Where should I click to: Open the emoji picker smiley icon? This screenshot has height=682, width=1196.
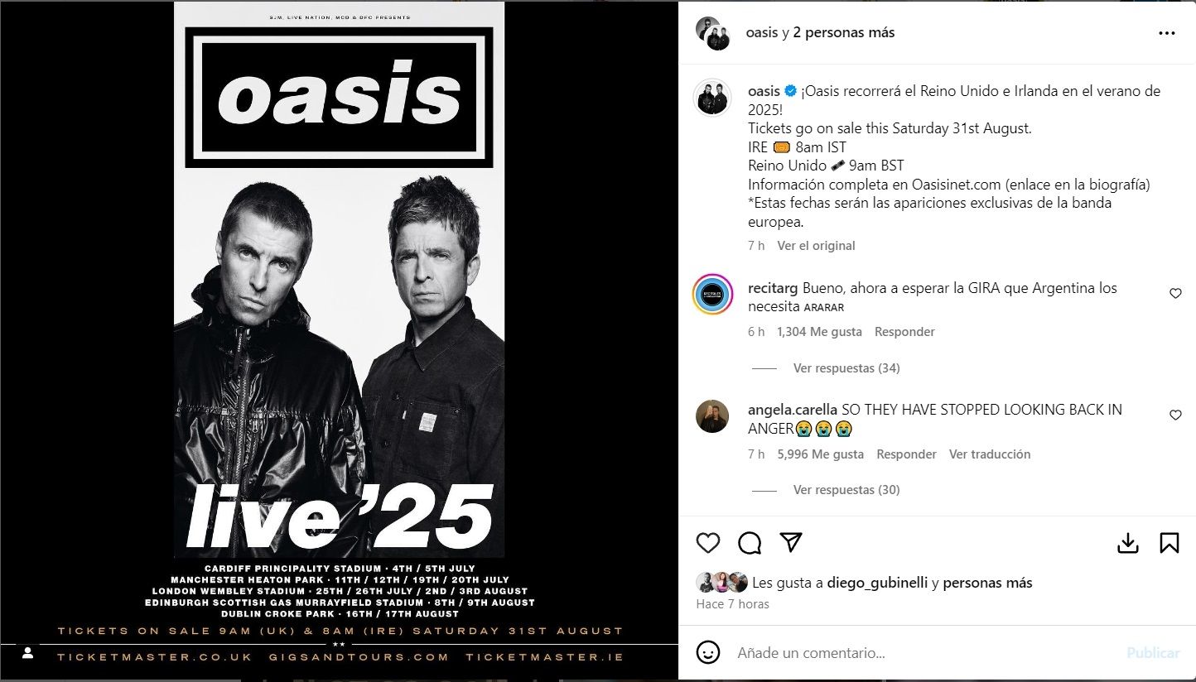click(x=707, y=652)
